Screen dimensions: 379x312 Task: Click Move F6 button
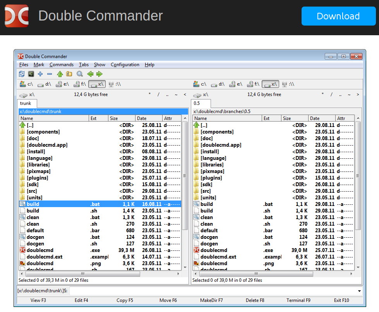coord(168,300)
